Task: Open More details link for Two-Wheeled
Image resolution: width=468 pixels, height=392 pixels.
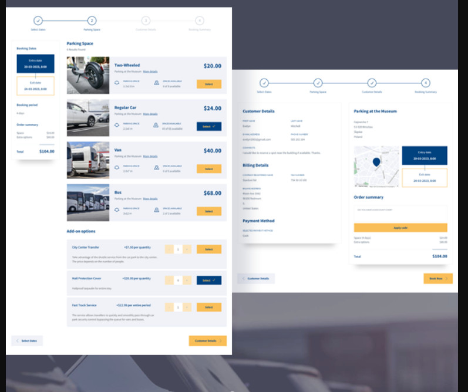Action: [150, 72]
